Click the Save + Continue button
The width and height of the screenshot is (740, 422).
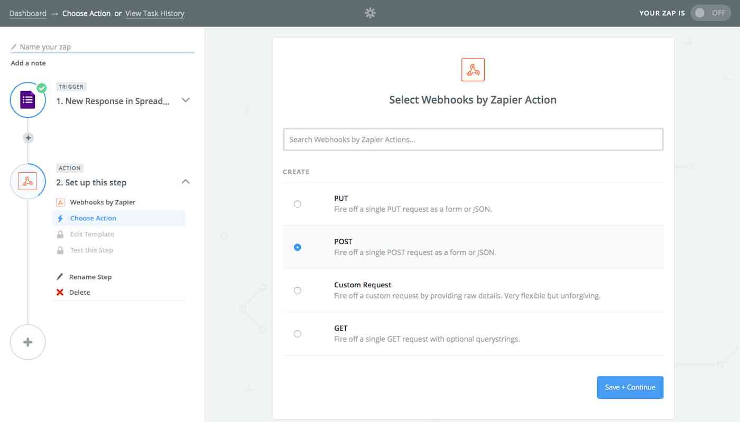coord(630,387)
